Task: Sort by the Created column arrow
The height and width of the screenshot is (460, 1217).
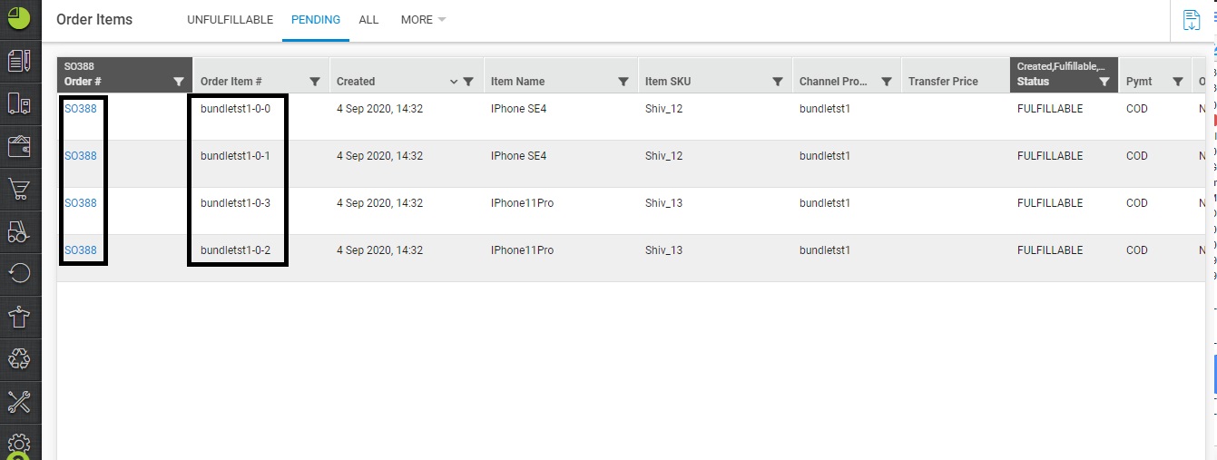Action: 454,82
